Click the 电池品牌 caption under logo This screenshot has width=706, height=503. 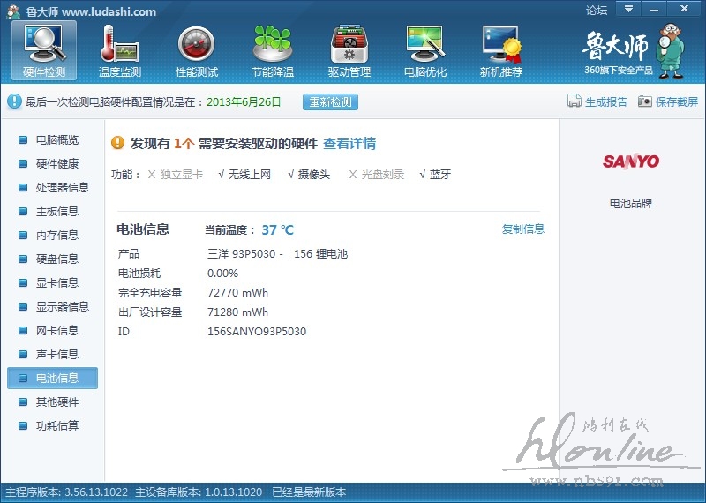631,204
